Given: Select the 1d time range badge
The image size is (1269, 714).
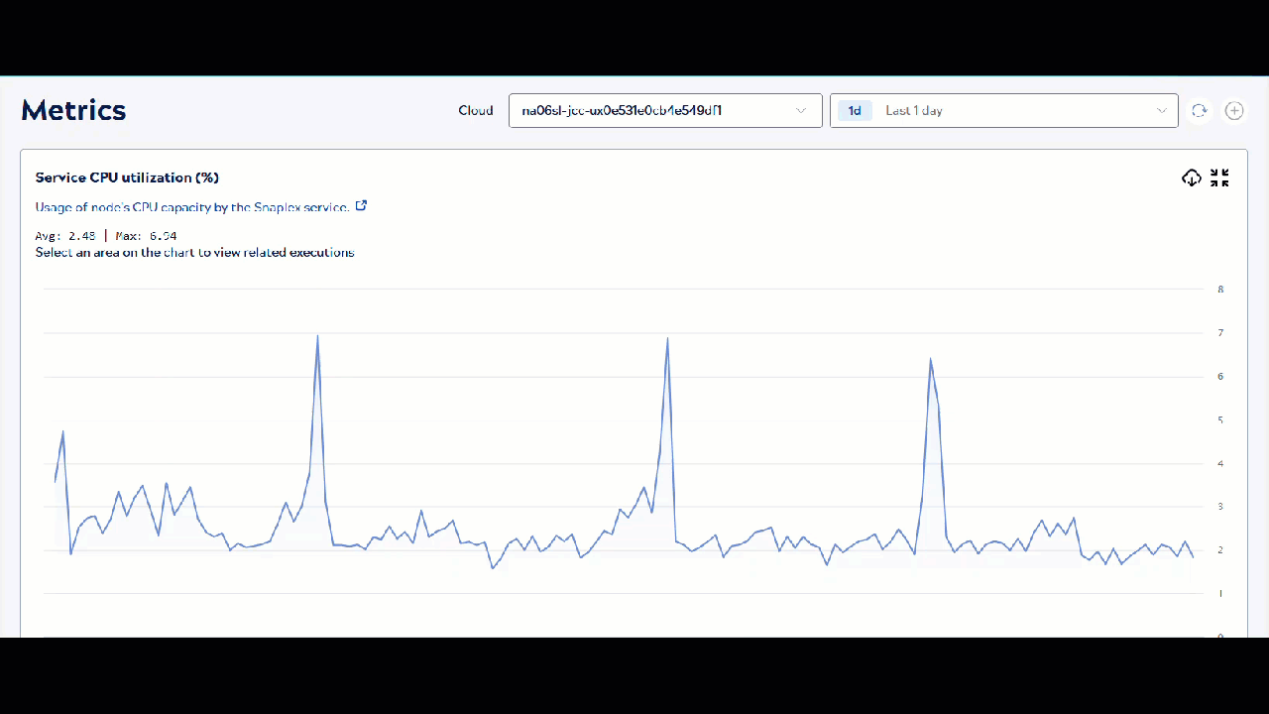Looking at the screenshot, I should (x=854, y=110).
